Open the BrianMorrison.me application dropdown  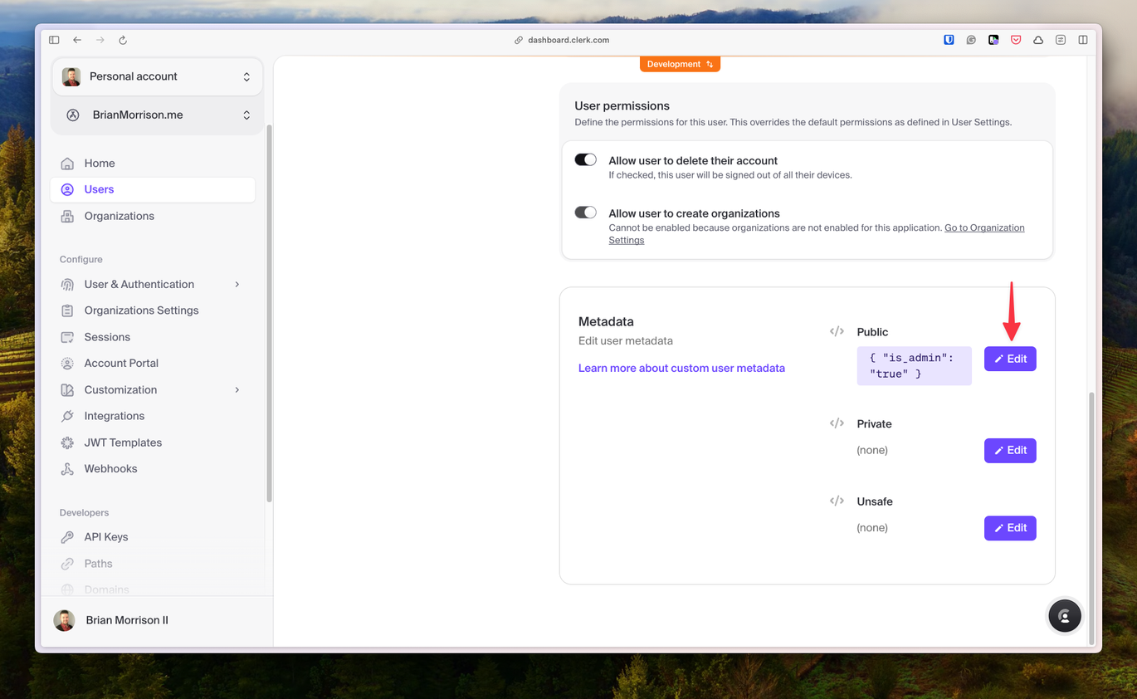[157, 115]
